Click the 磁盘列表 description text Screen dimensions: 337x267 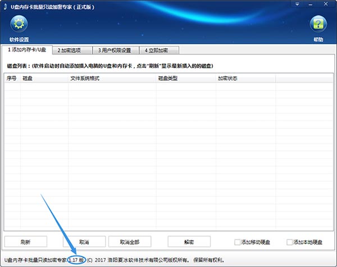click(110, 66)
